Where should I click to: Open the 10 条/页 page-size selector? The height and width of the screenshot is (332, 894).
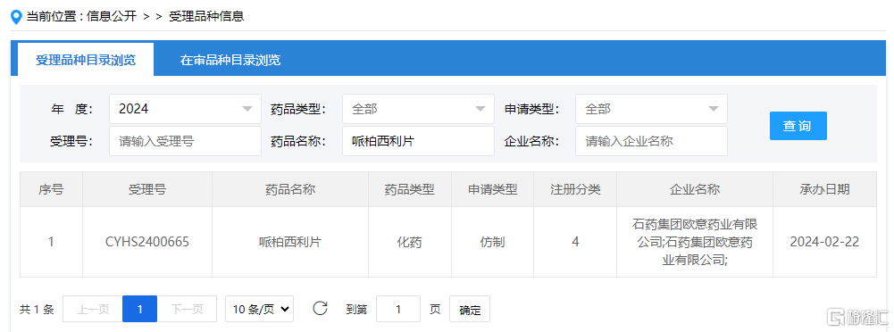tap(259, 309)
